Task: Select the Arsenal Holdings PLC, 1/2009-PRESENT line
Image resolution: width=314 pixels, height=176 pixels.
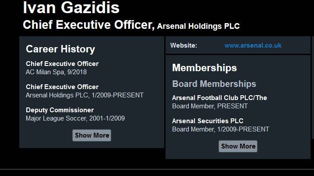Action: pos(85,95)
